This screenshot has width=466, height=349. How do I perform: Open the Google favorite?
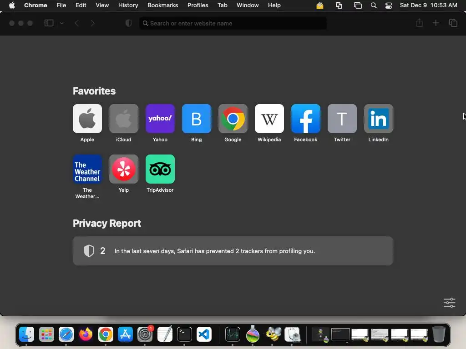(x=233, y=119)
